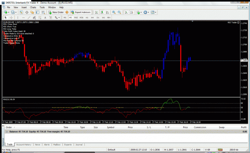Select the Crosshair tool

pyautogui.click(x=11, y=18)
